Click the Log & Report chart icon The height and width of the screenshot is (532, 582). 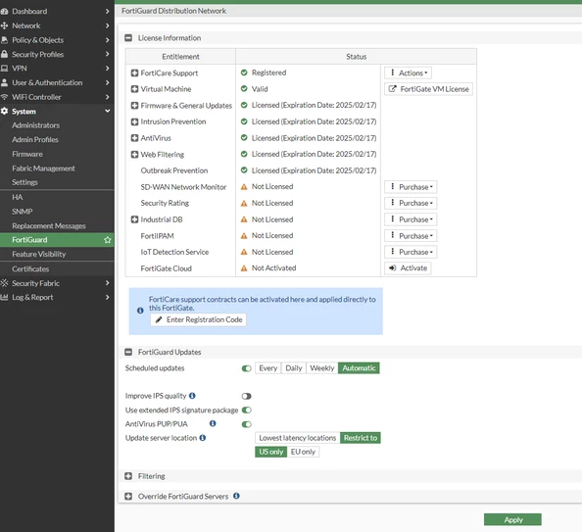4,298
